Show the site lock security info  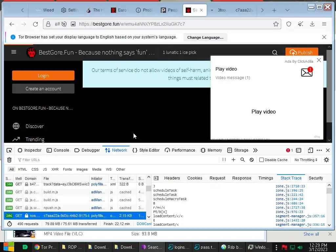point(48,24)
